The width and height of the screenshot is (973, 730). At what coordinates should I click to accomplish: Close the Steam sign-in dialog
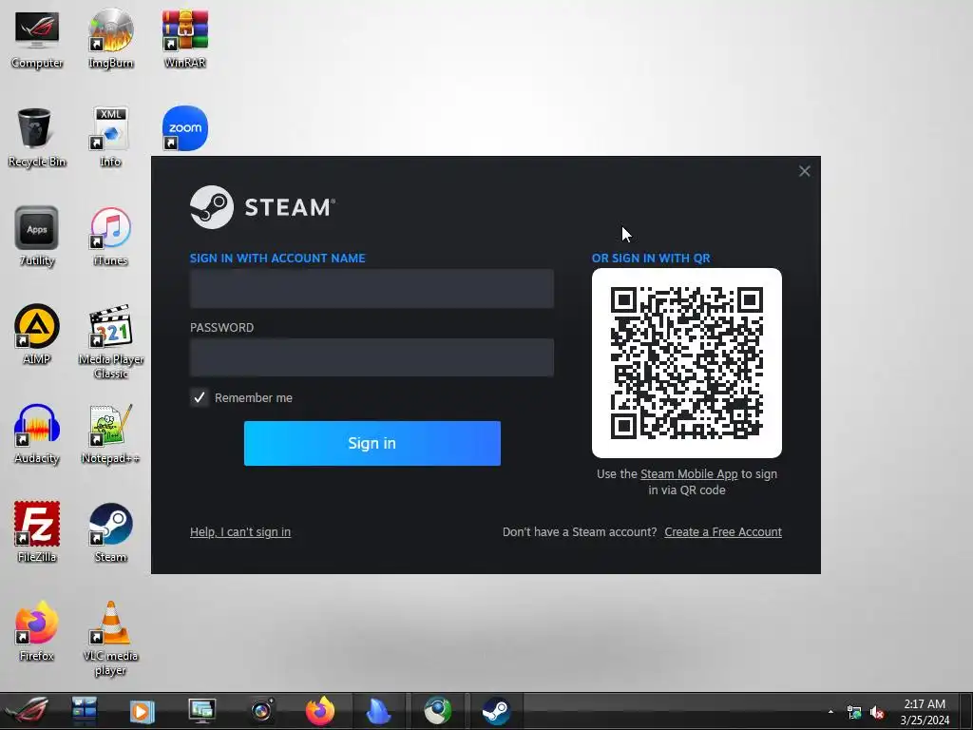804,171
